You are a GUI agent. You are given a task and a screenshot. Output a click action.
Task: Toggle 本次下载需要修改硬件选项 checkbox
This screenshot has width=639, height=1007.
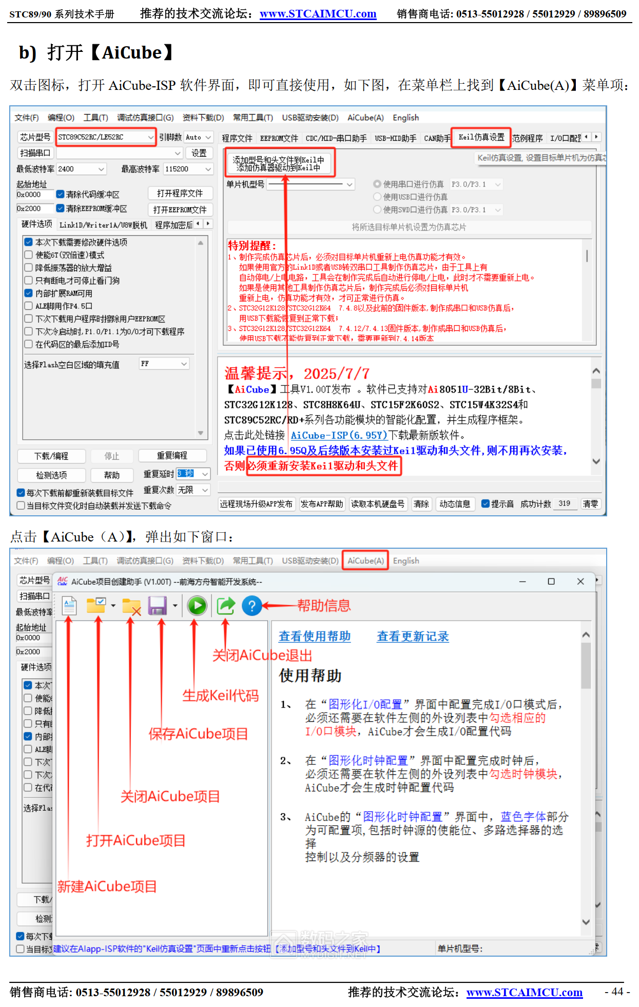[x=29, y=242]
